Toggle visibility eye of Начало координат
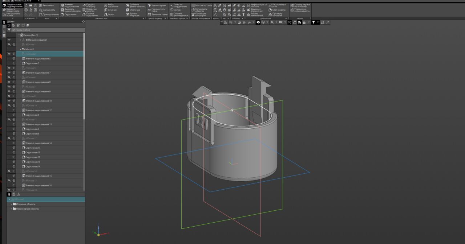 [x=9, y=40]
